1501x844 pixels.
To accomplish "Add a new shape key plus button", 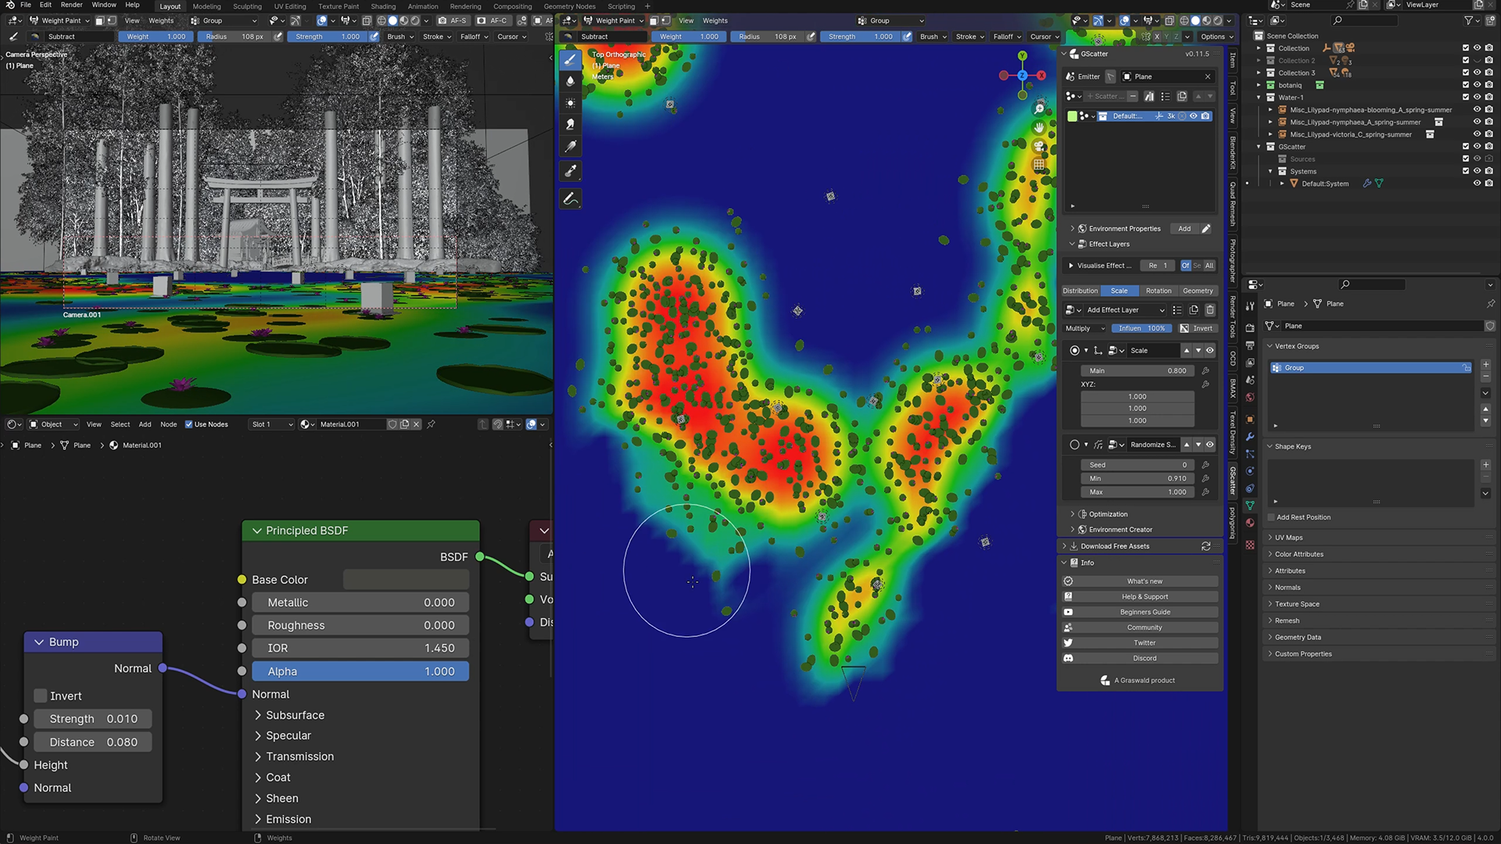I will 1485,465.
